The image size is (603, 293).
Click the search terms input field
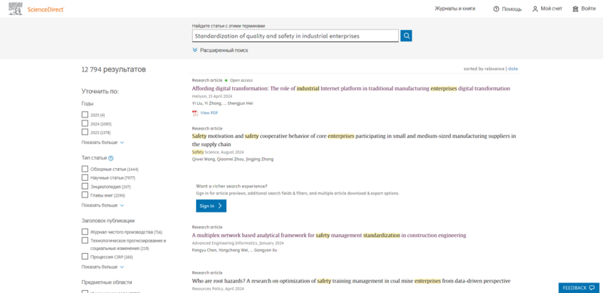click(x=295, y=35)
